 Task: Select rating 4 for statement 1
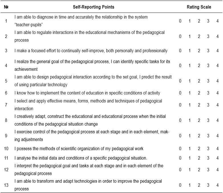218,21
